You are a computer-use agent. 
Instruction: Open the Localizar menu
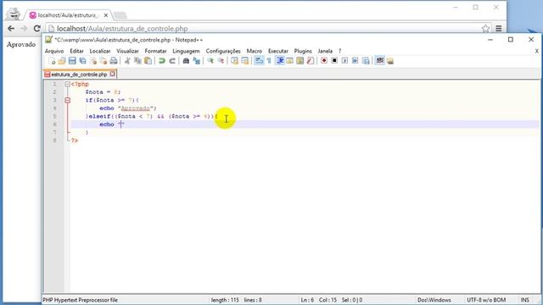pos(100,51)
